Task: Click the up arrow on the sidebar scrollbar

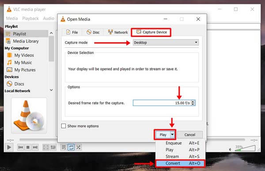Action: (51, 33)
